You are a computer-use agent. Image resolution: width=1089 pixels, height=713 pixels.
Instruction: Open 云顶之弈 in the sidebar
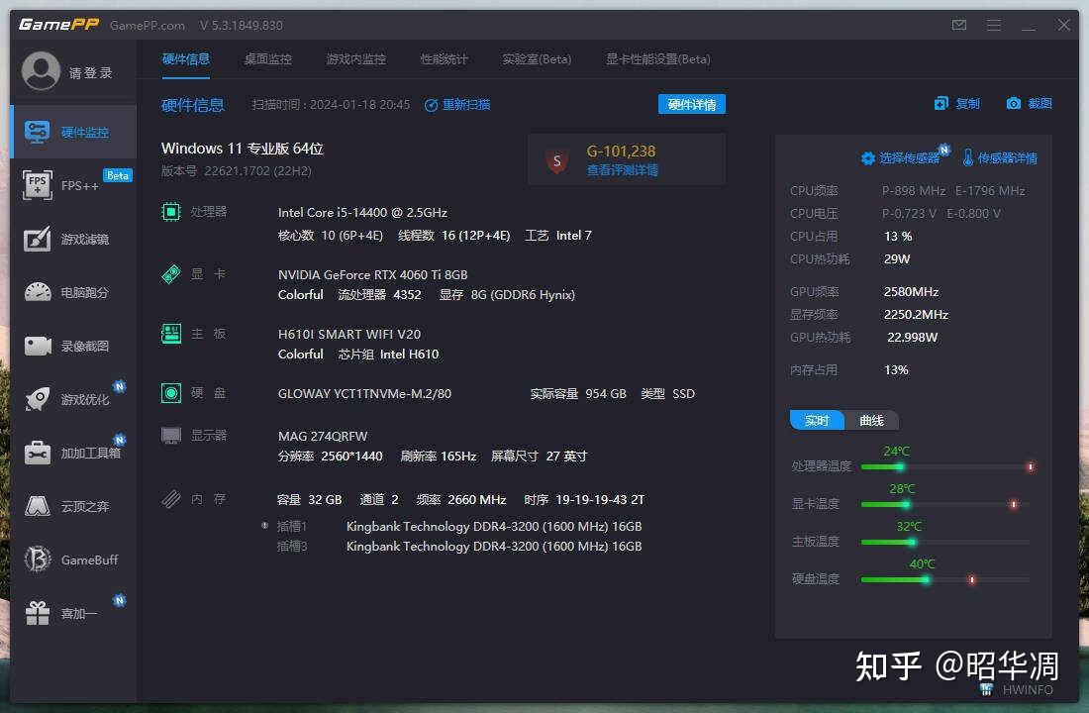[73, 506]
